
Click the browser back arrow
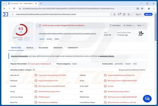click(x=4, y=8)
